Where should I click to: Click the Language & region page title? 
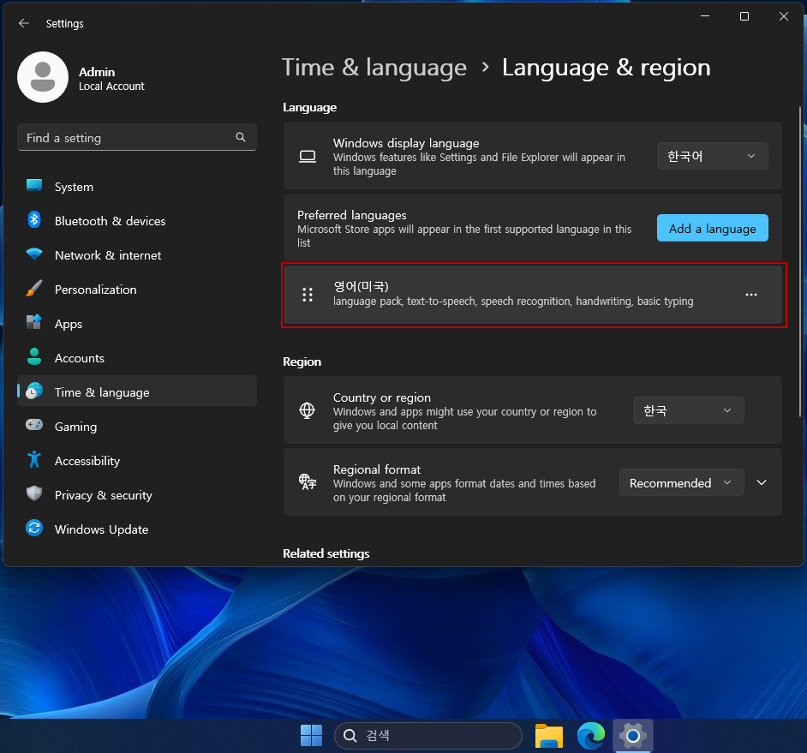coord(606,68)
